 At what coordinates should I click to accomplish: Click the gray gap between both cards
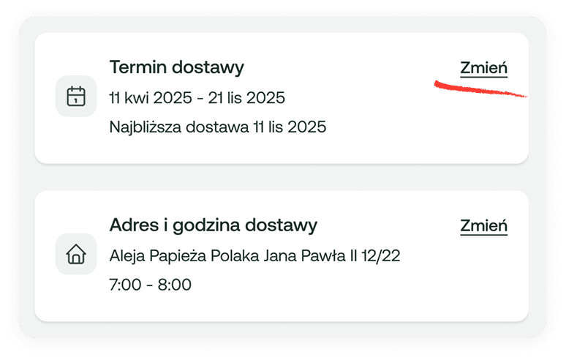pyautogui.click(x=282, y=177)
